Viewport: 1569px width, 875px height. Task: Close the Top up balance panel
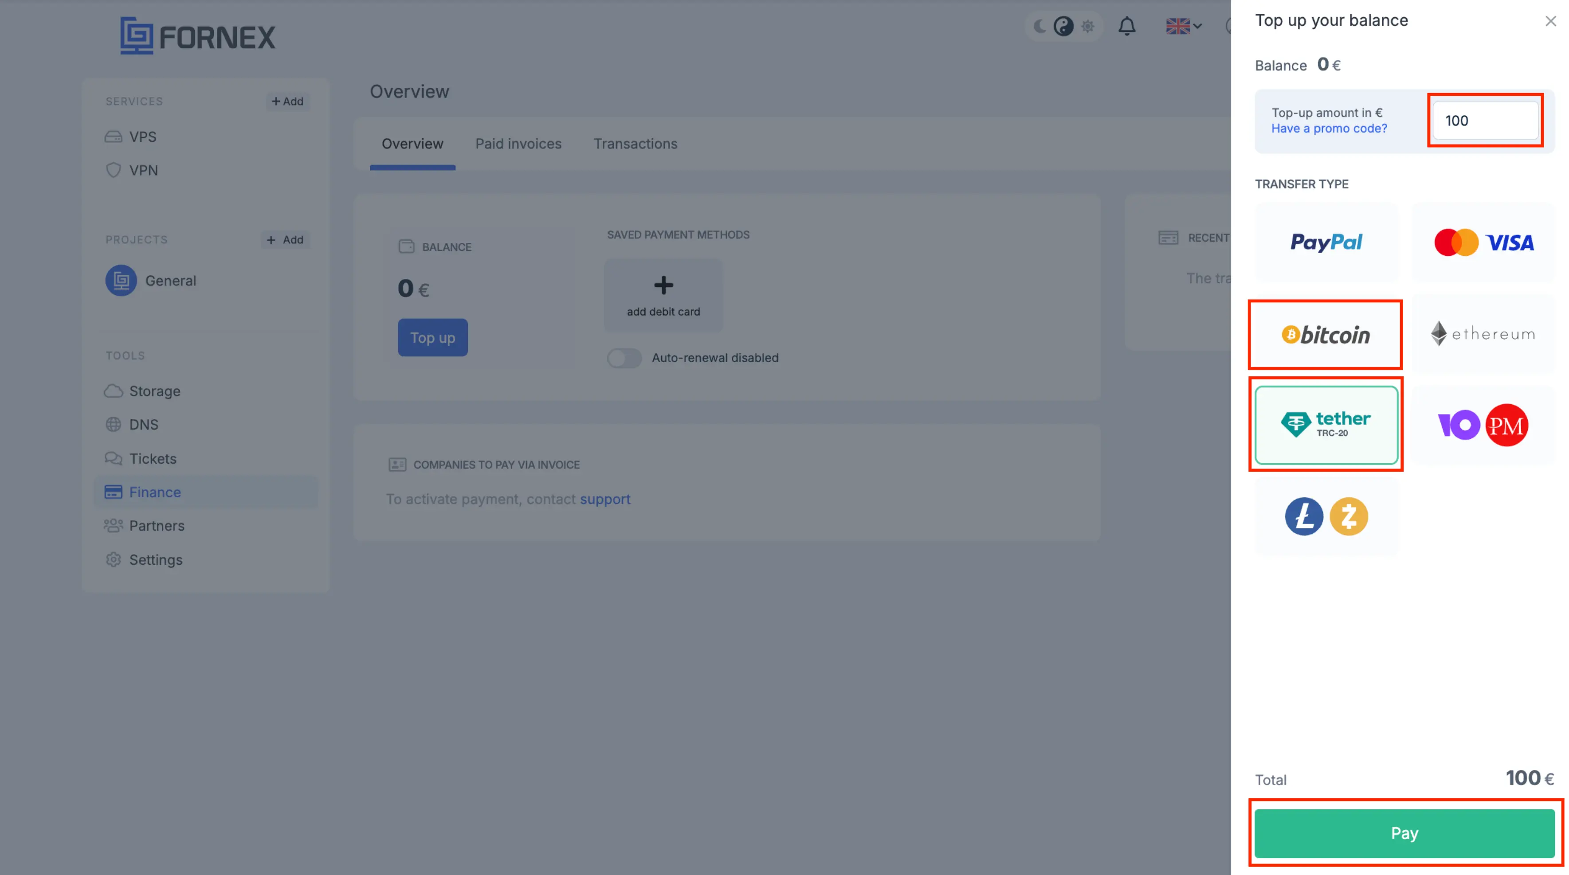click(x=1550, y=21)
